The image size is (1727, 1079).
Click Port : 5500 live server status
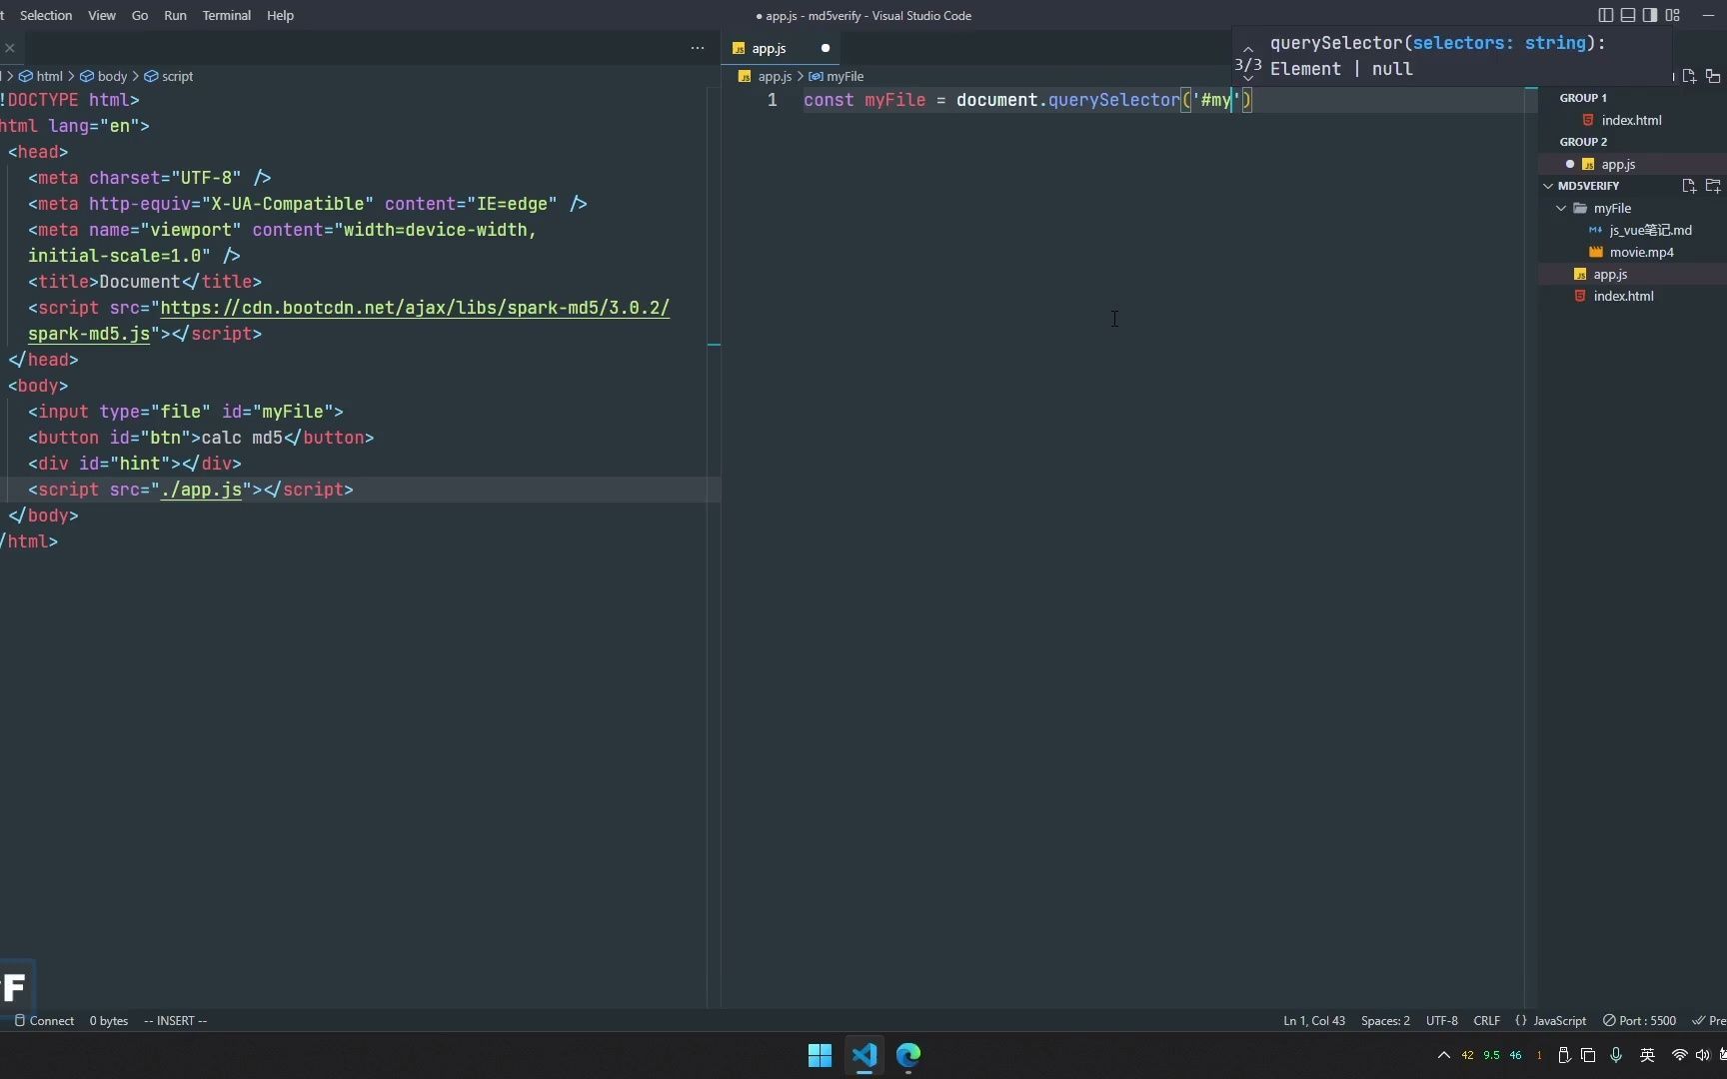tap(1639, 1020)
